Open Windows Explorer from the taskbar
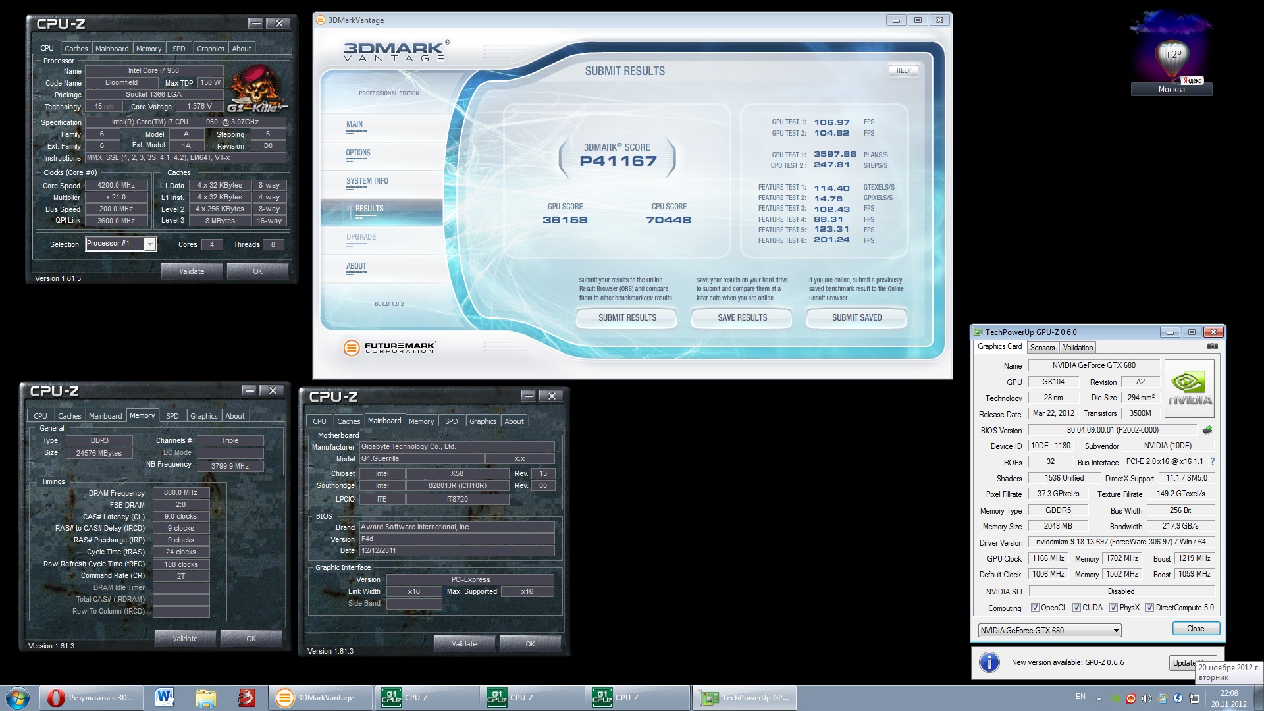Viewport: 1264px width, 711px height. click(x=205, y=698)
